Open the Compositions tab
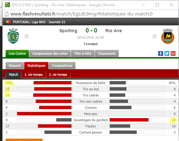The width and height of the screenshot is (179, 141). (62, 66)
